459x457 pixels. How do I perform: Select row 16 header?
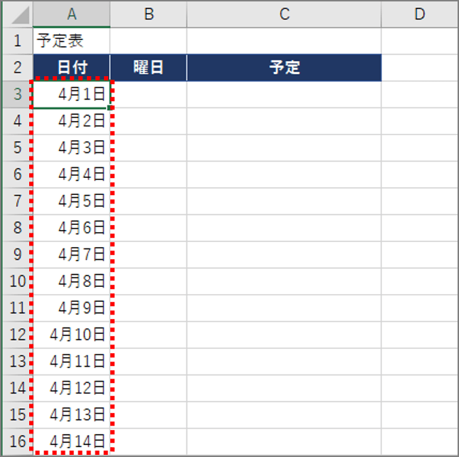click(18, 441)
